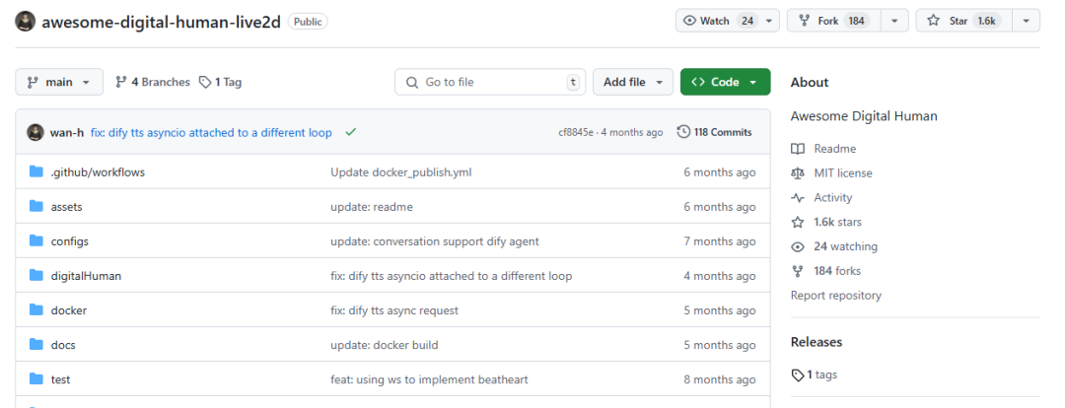View the 4 Branches list
This screenshot has width=1065, height=408.
153,82
